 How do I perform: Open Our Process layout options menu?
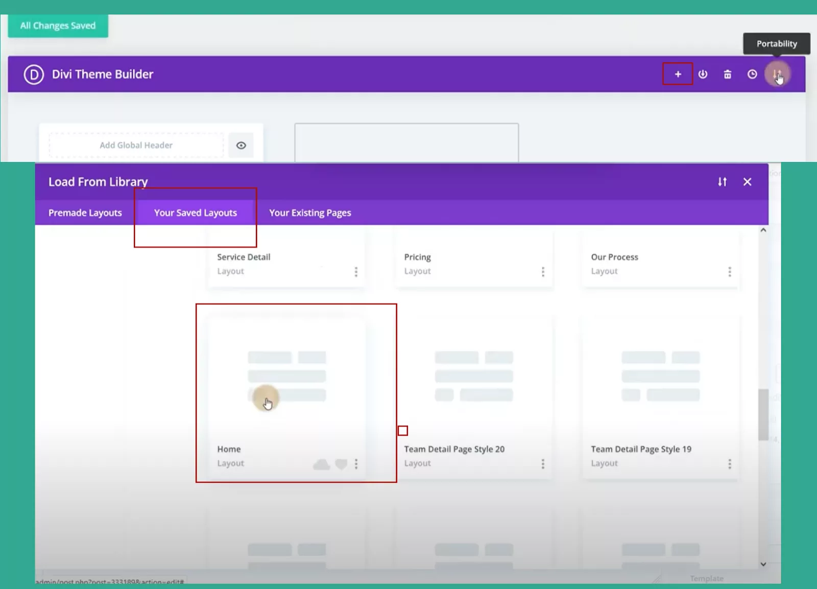tap(730, 272)
